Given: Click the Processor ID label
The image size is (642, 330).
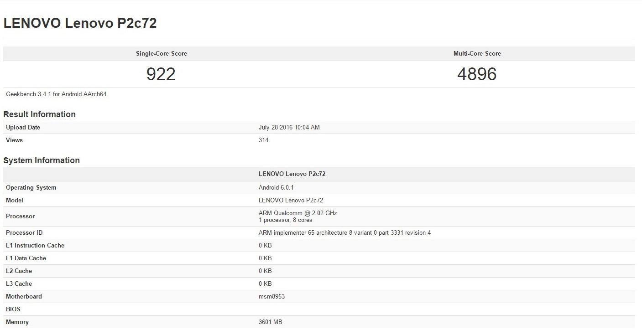Looking at the screenshot, I should pyautogui.click(x=24, y=233).
